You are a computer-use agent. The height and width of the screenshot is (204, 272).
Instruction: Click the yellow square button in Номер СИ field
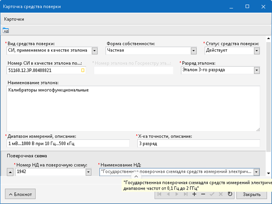click(83, 70)
